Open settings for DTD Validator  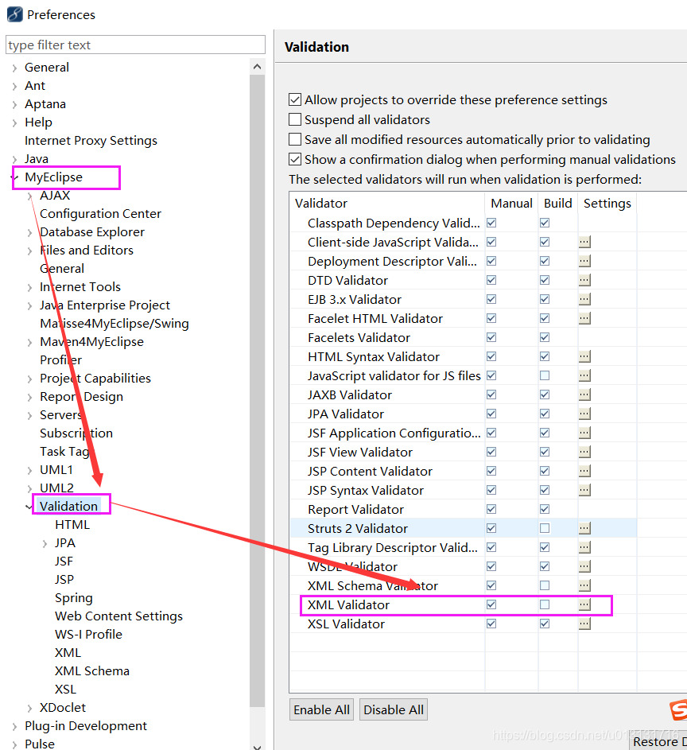point(584,280)
